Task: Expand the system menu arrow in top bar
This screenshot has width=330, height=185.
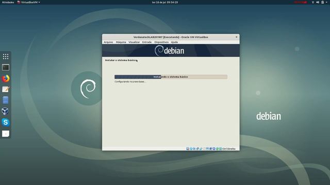Action: coord(326,2)
